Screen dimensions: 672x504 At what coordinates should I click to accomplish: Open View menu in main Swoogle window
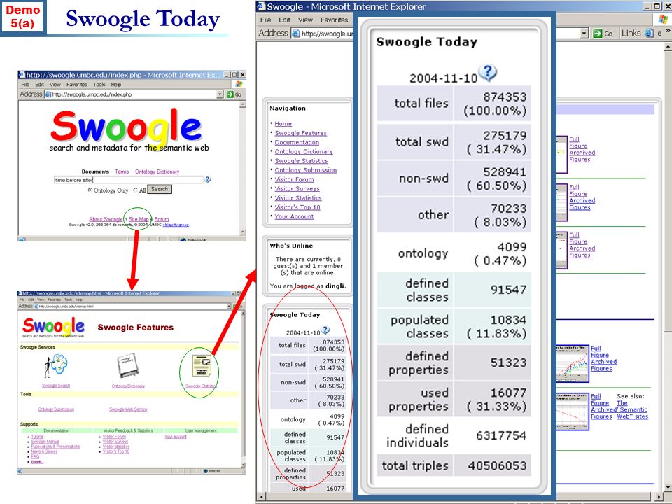click(x=305, y=20)
